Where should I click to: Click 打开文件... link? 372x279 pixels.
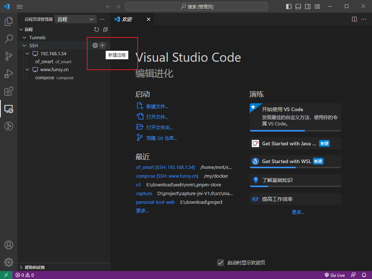(x=157, y=117)
